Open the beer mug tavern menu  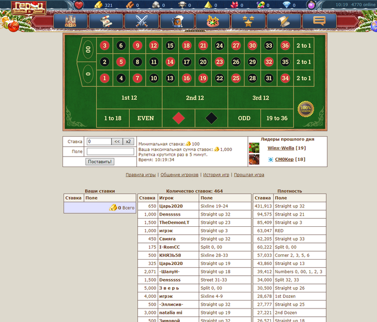[x=177, y=22]
